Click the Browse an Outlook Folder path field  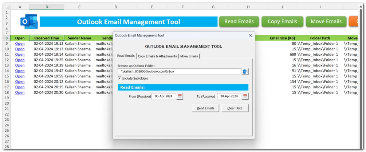180,72
